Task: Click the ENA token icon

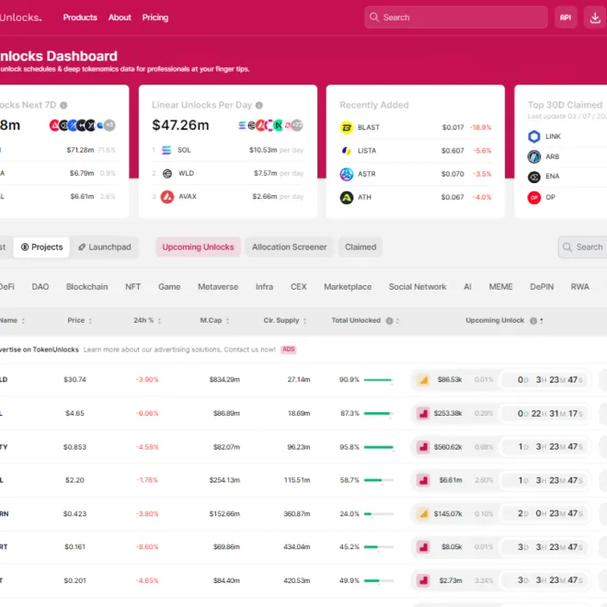Action: tap(534, 177)
